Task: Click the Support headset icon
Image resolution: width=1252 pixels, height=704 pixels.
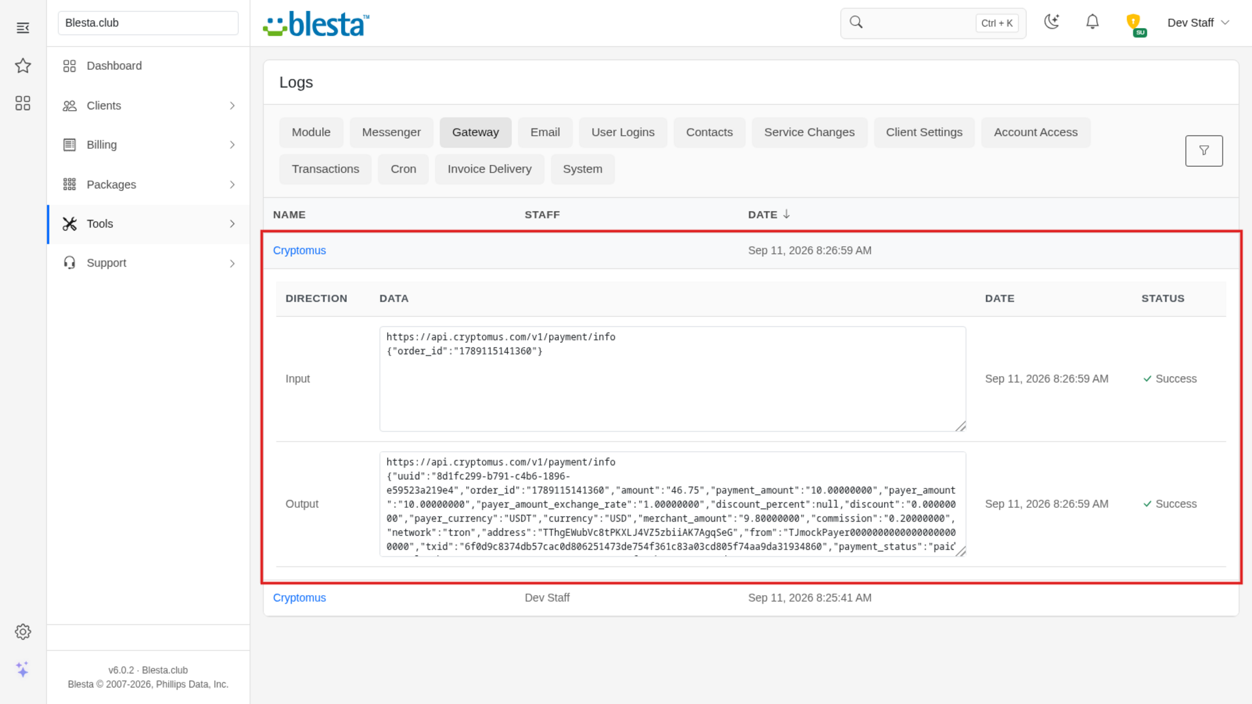Action: pyautogui.click(x=69, y=263)
